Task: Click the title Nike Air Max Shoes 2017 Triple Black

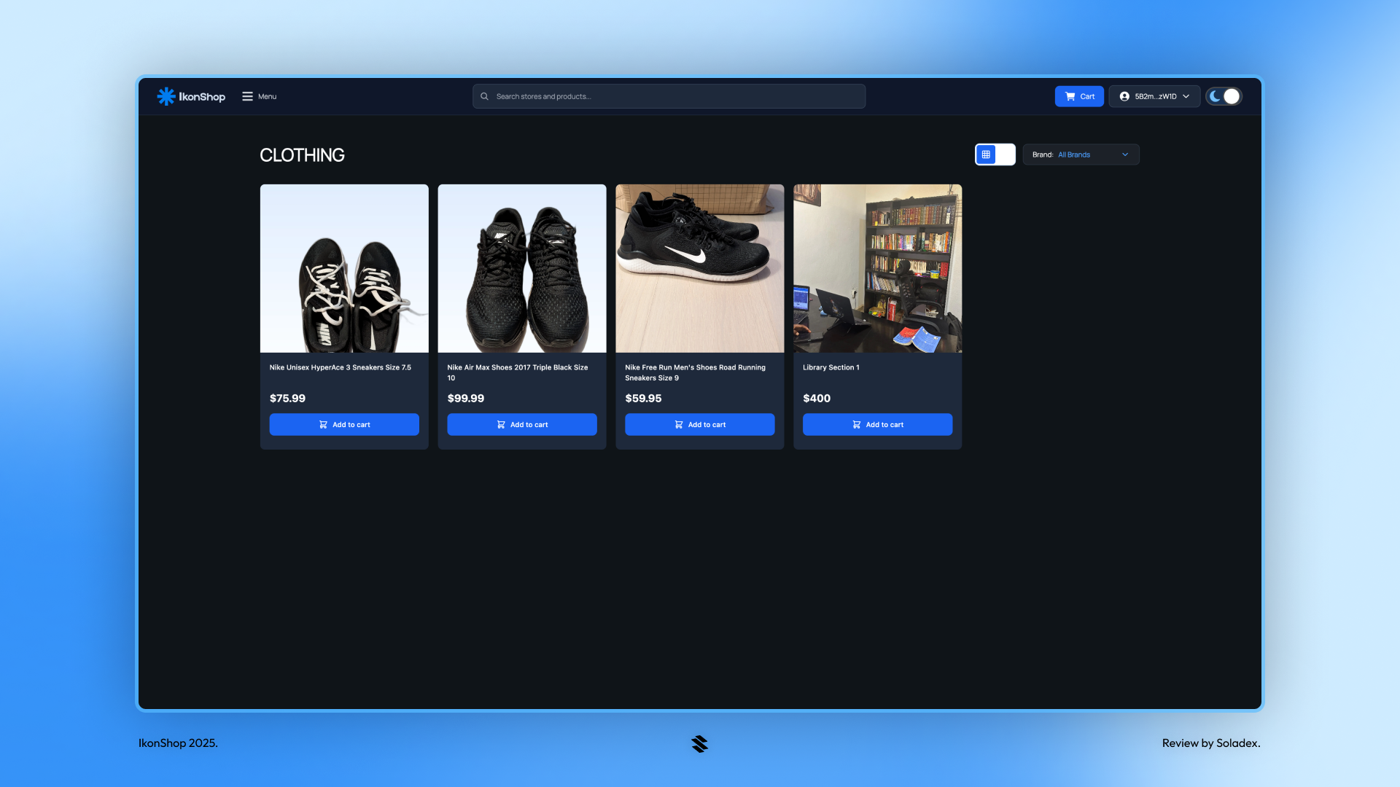Action: point(518,372)
